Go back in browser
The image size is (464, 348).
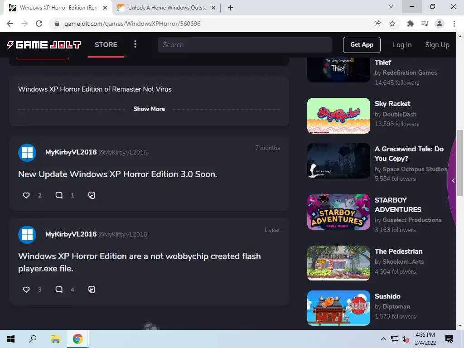click(x=10, y=24)
